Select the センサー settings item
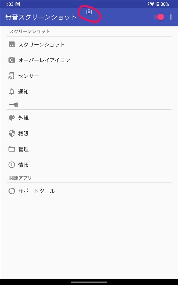The height and width of the screenshot is (285, 178). [x=89, y=76]
